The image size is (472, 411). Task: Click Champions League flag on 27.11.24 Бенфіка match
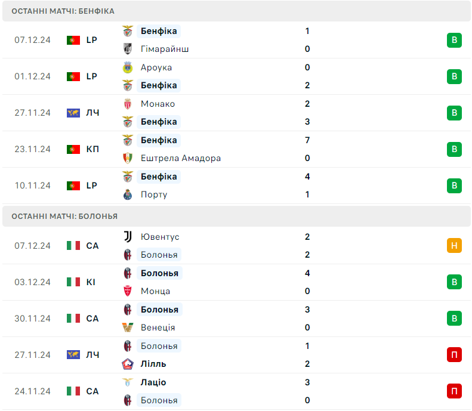(73, 113)
